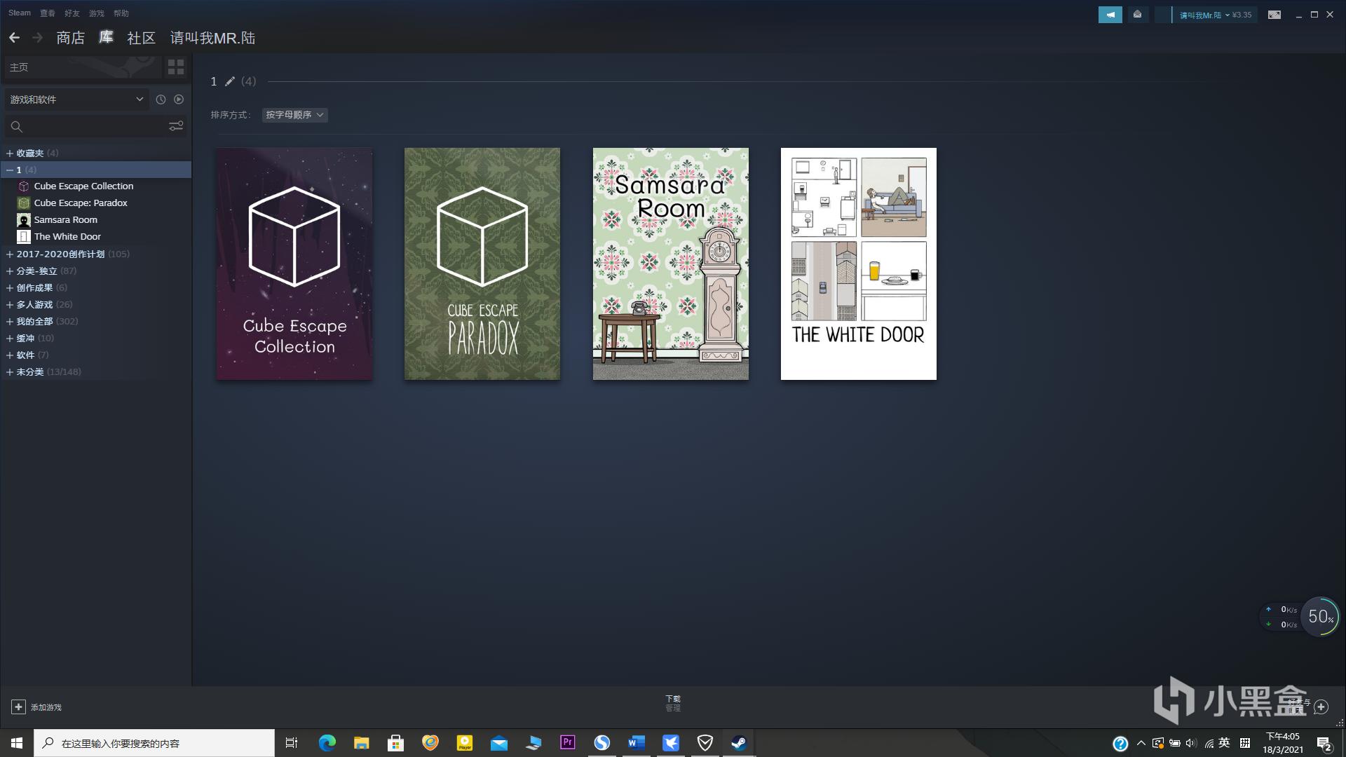Open the 好友 menu
This screenshot has width=1346, height=757.
(72, 13)
